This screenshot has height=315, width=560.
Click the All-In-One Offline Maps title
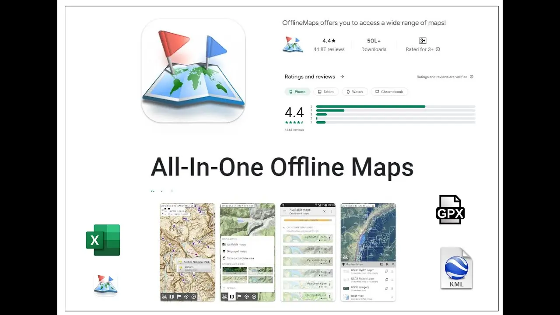[282, 167]
